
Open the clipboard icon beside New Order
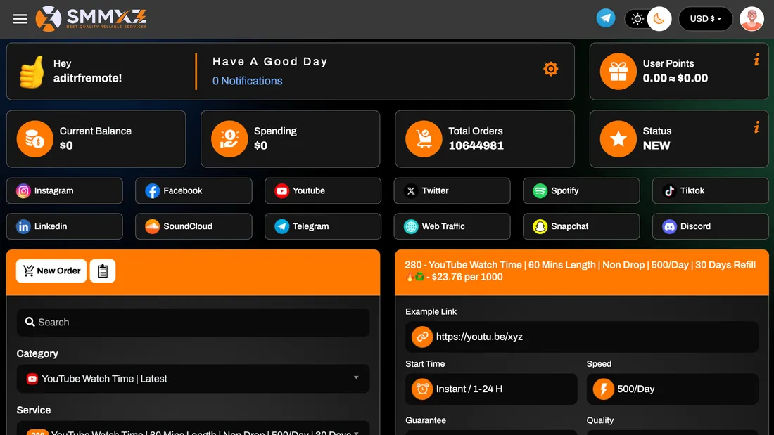pyautogui.click(x=103, y=271)
